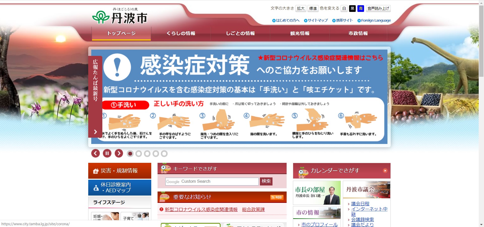Screen dimensions: 484x227
Task: Open the くらしの情報 menu
Action: coord(181,33)
